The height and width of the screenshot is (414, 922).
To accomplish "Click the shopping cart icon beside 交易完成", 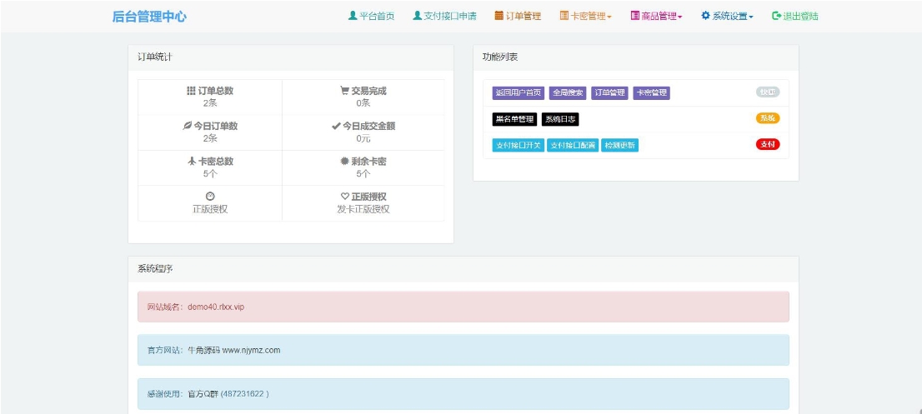I will click(344, 91).
